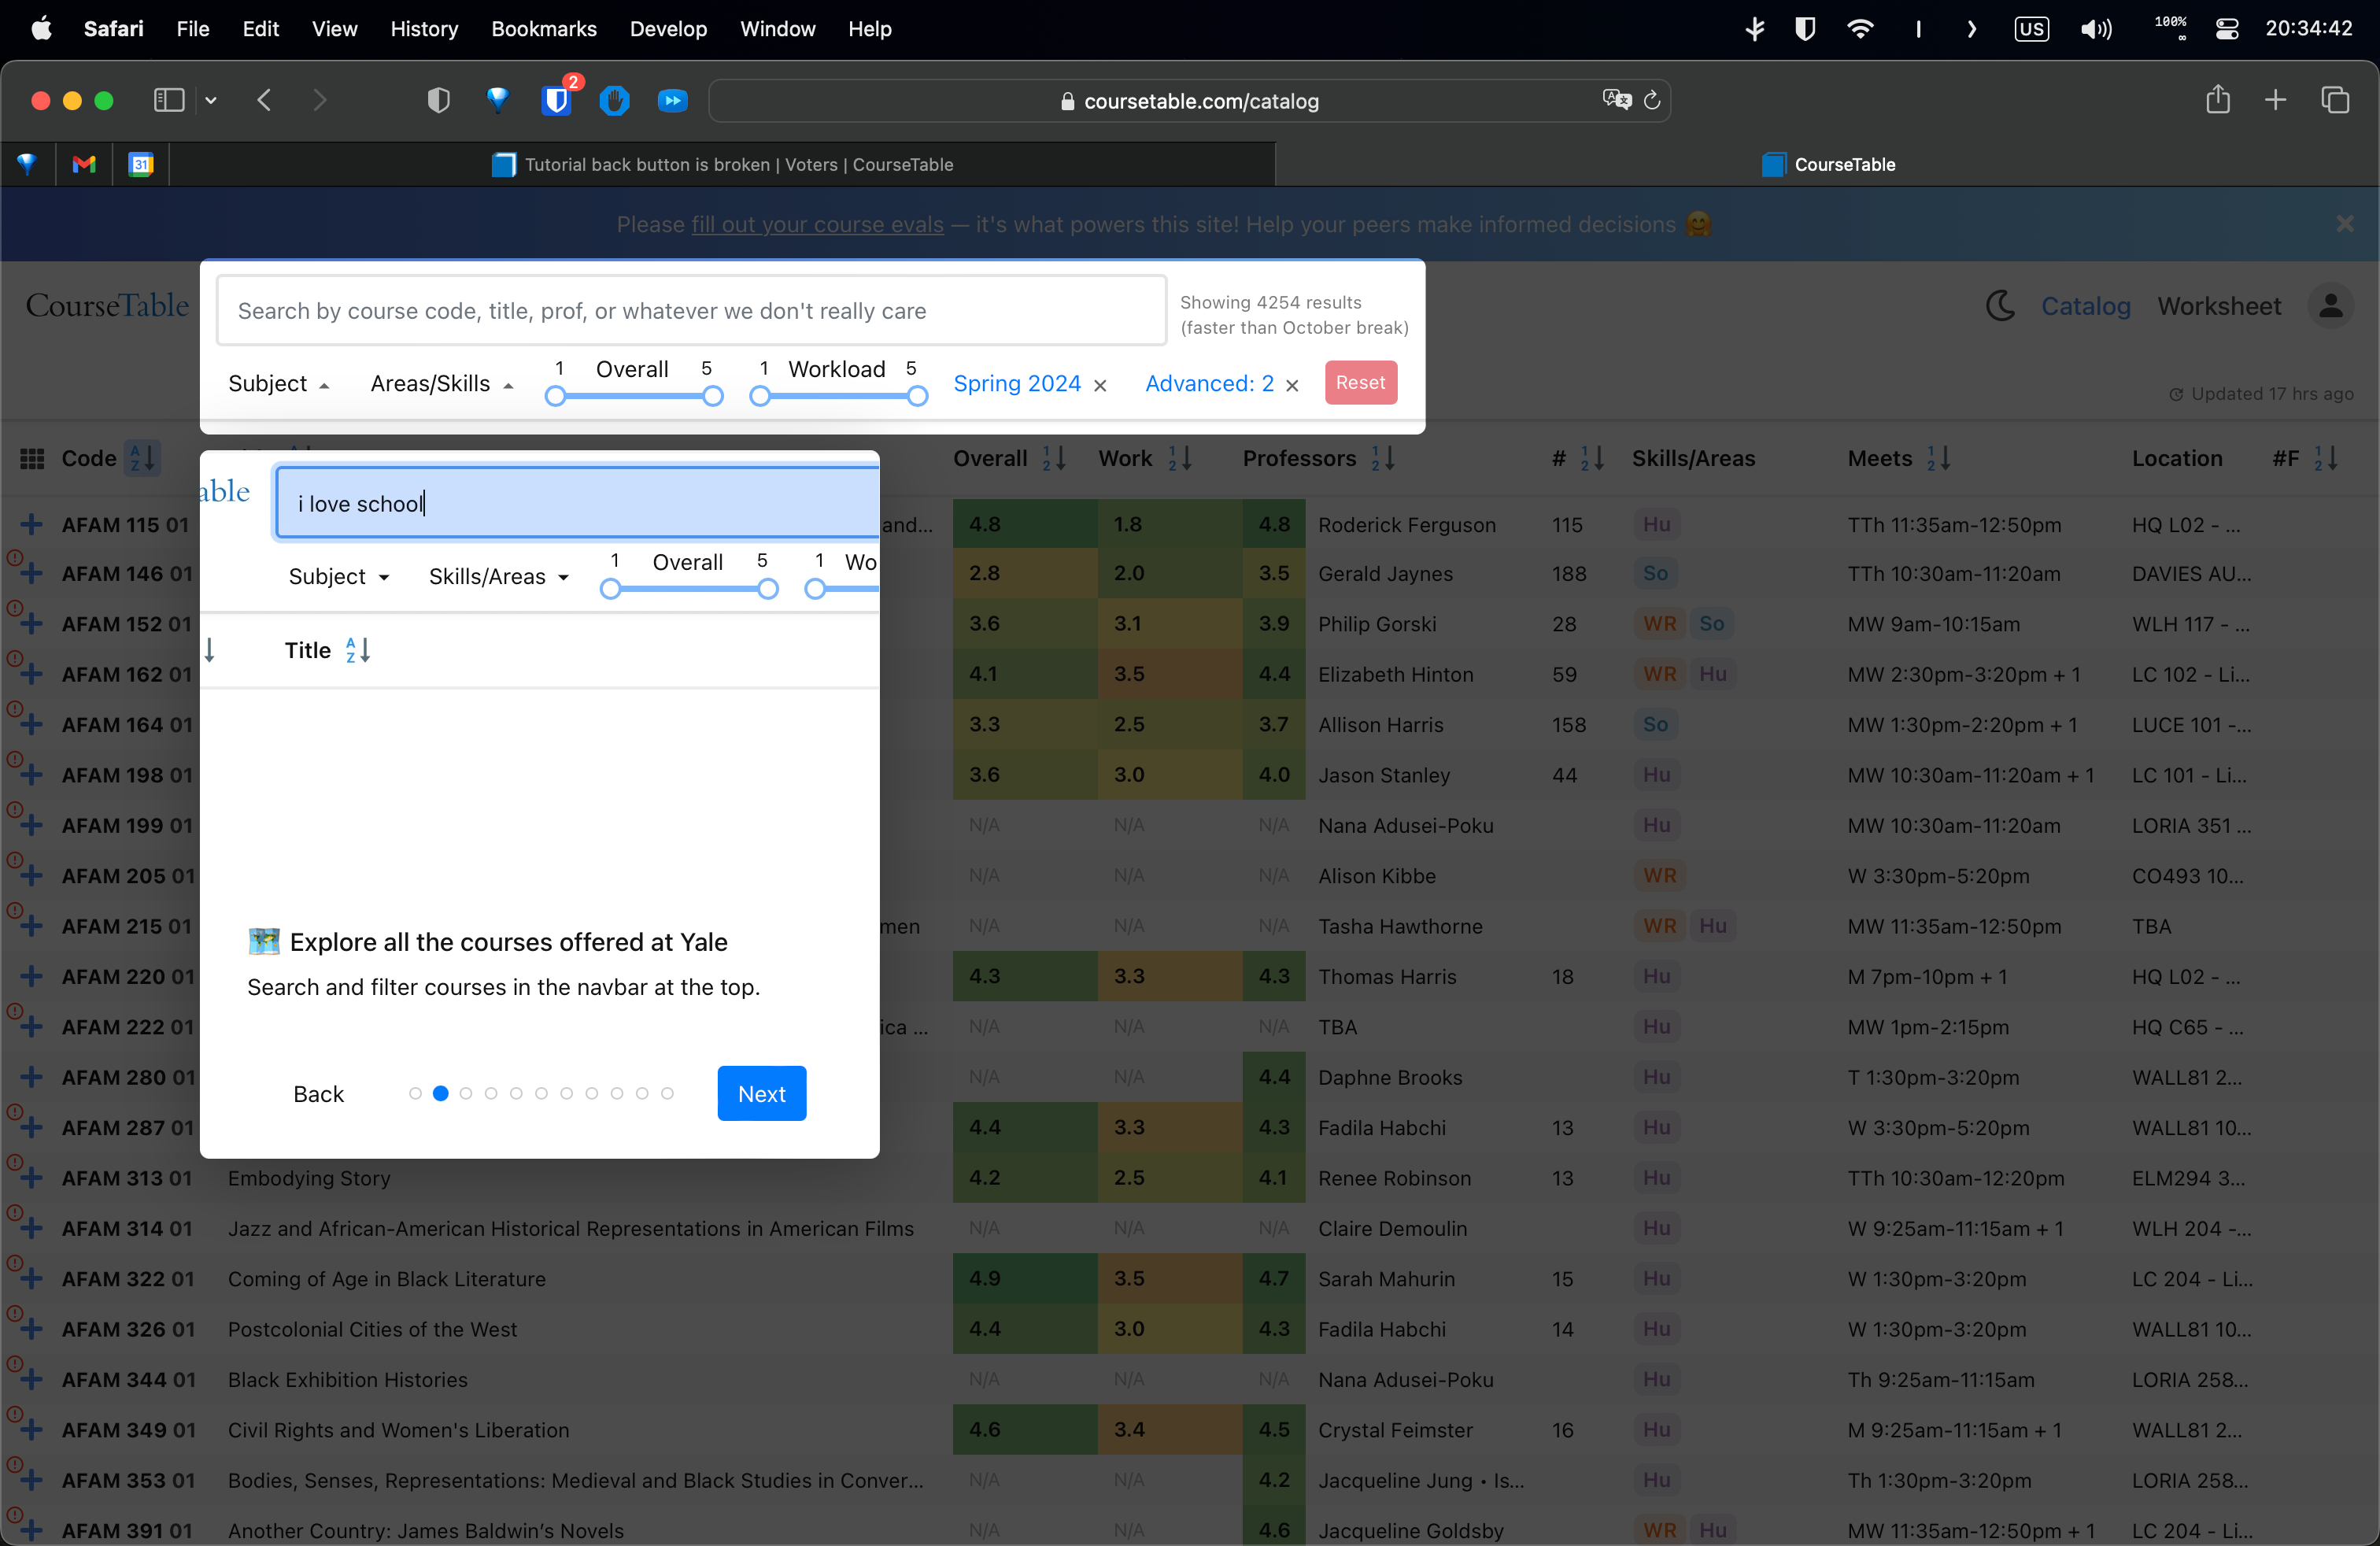Screen dimensions: 2380x1546
Task: Click CourseTable logo
Action: pos(107,305)
